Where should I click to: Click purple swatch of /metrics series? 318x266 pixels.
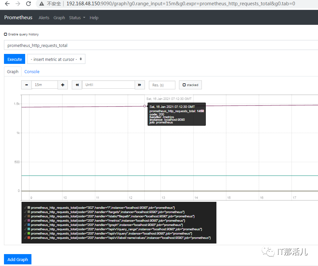click(29, 220)
